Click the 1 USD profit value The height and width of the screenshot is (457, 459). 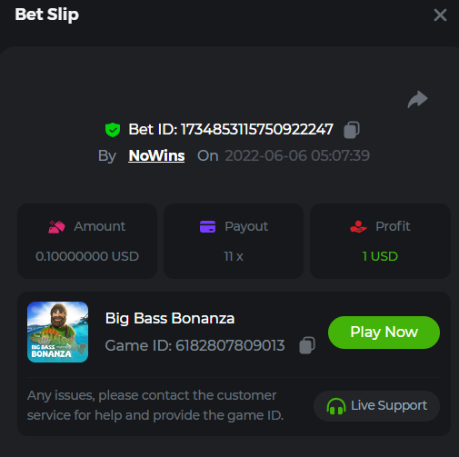coord(380,256)
